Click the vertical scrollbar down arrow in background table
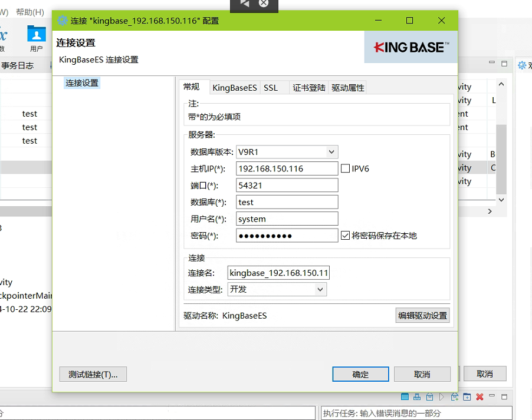The height and width of the screenshot is (420, 532). 501,200
